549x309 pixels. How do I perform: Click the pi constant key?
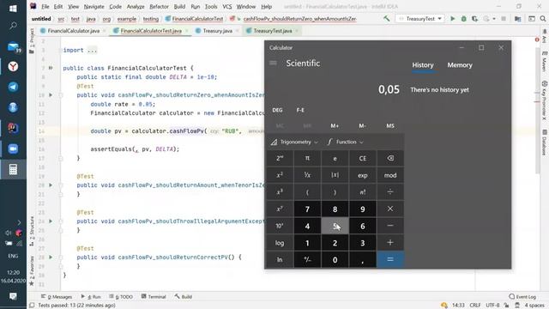(x=307, y=158)
